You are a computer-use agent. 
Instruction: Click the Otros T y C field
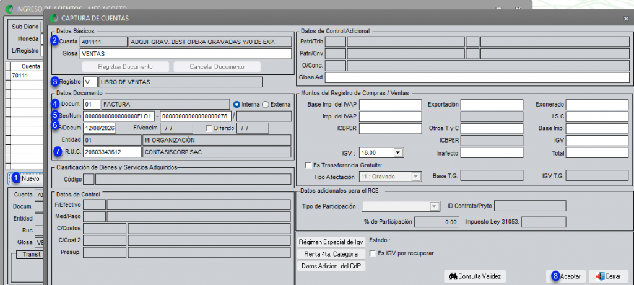coord(492,129)
